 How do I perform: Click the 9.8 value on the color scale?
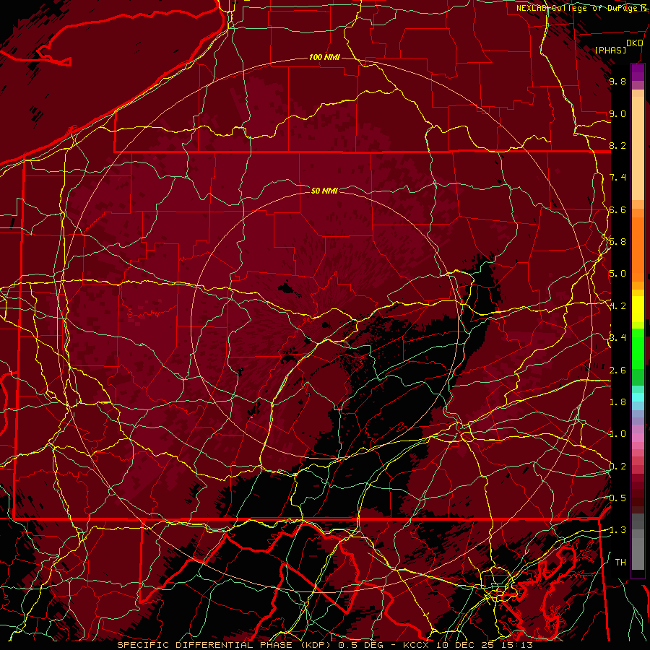(617, 81)
